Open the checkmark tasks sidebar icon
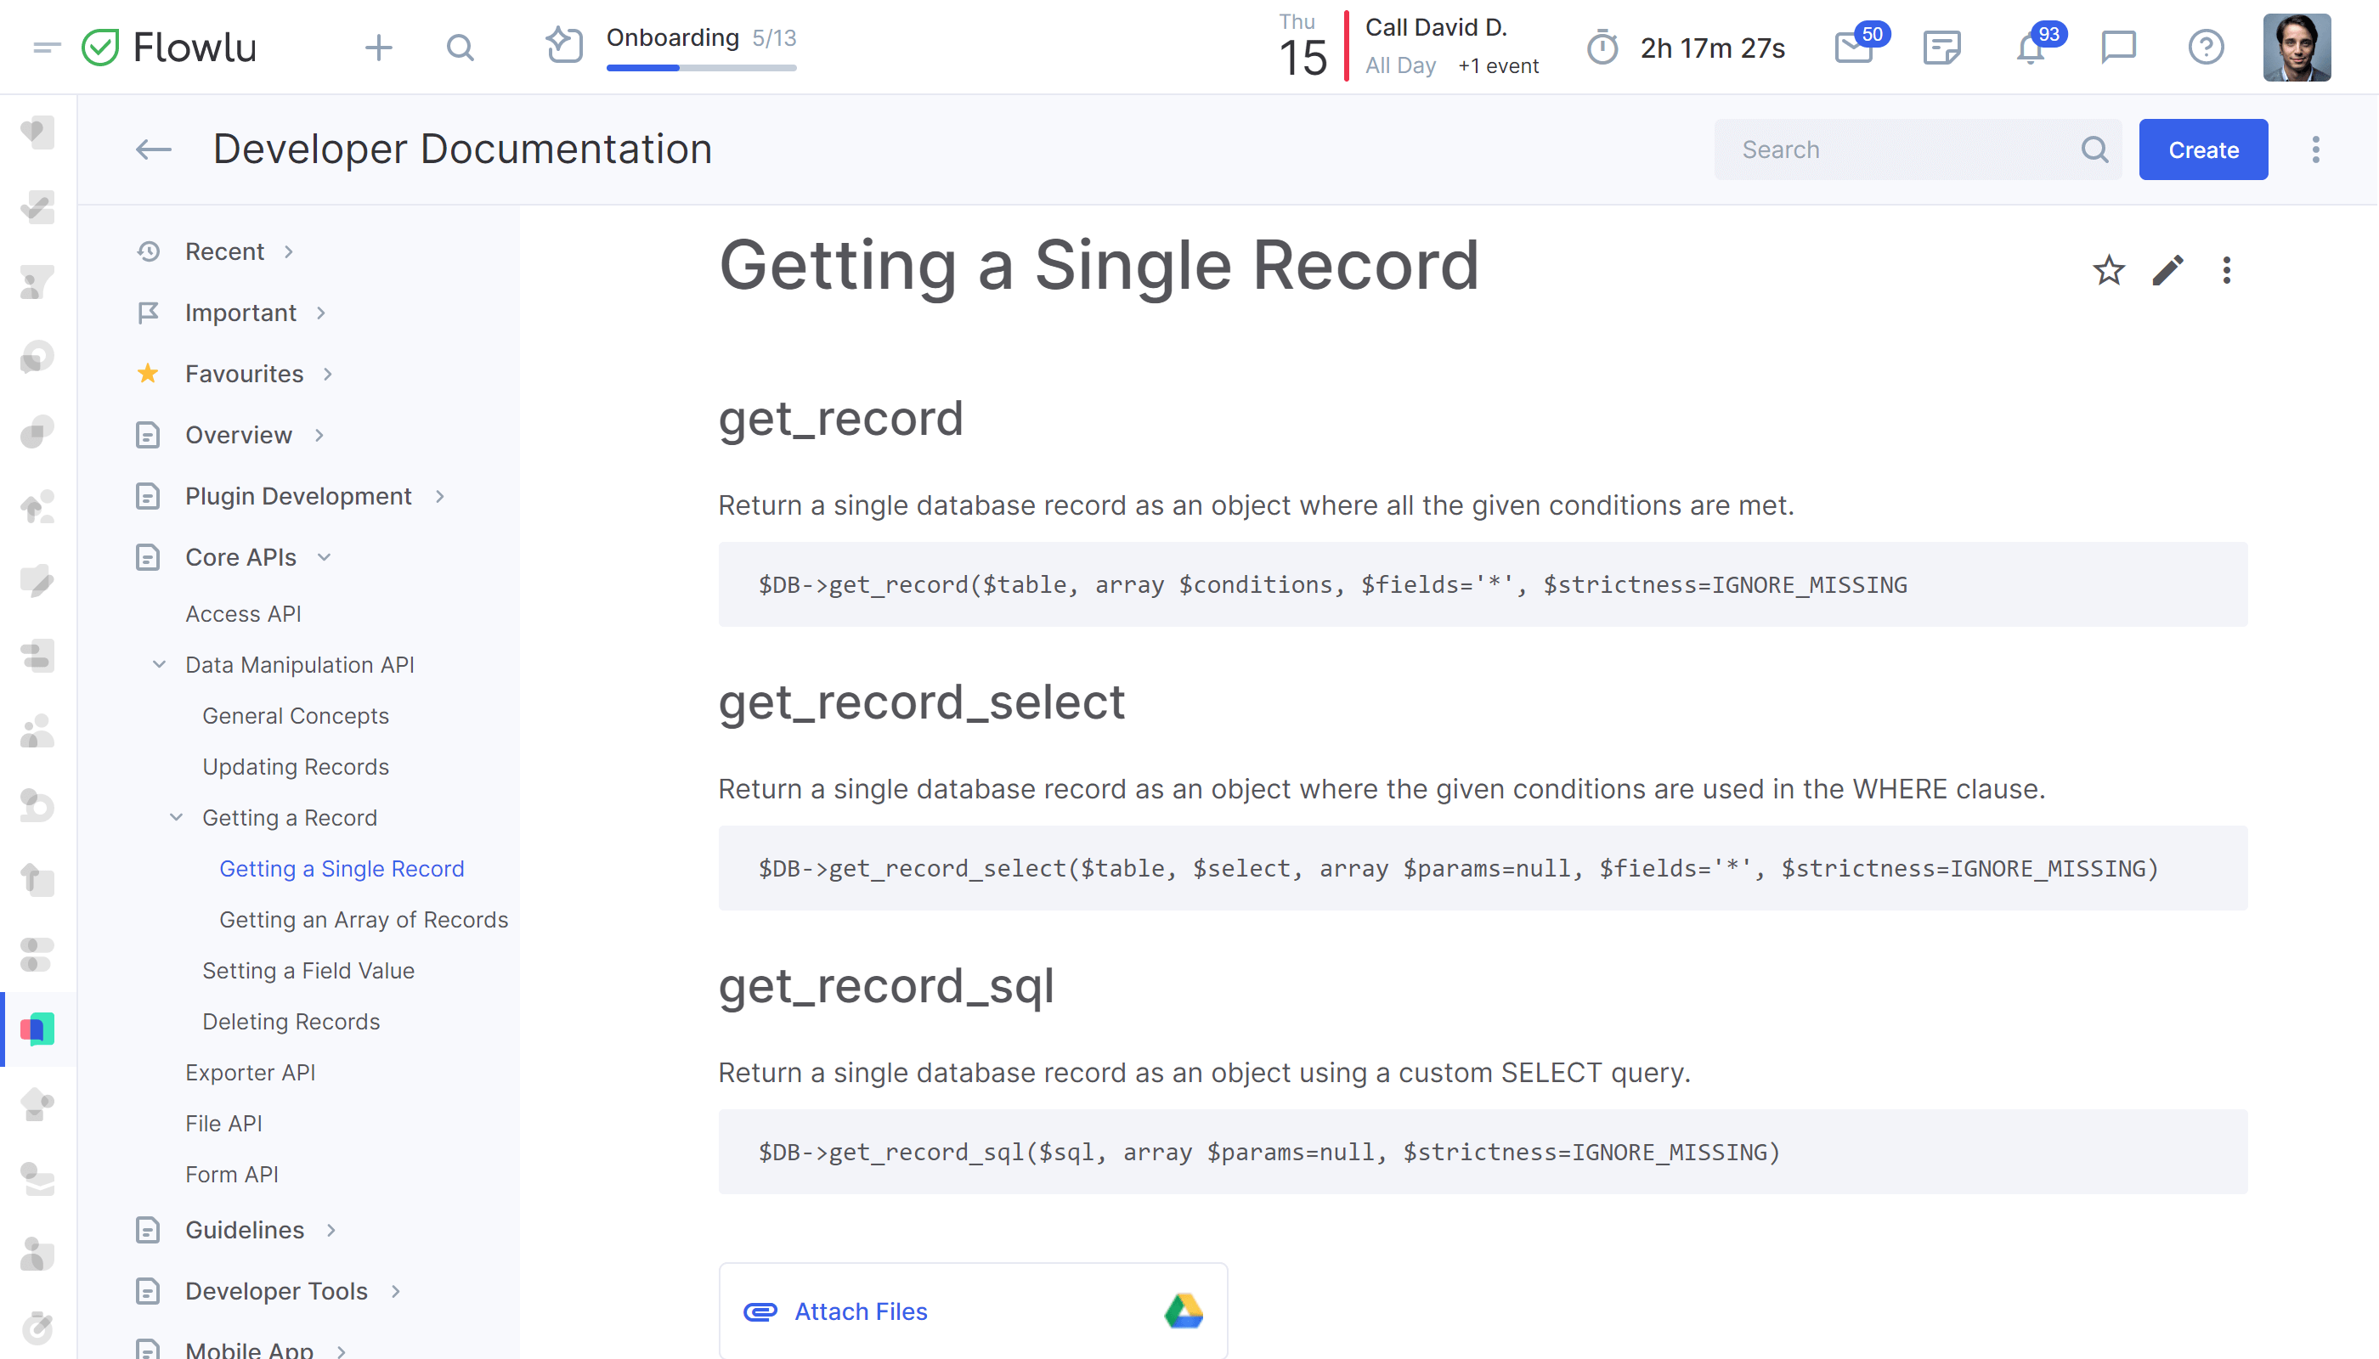Screen dimensions: 2379x1359 [x=37, y=206]
